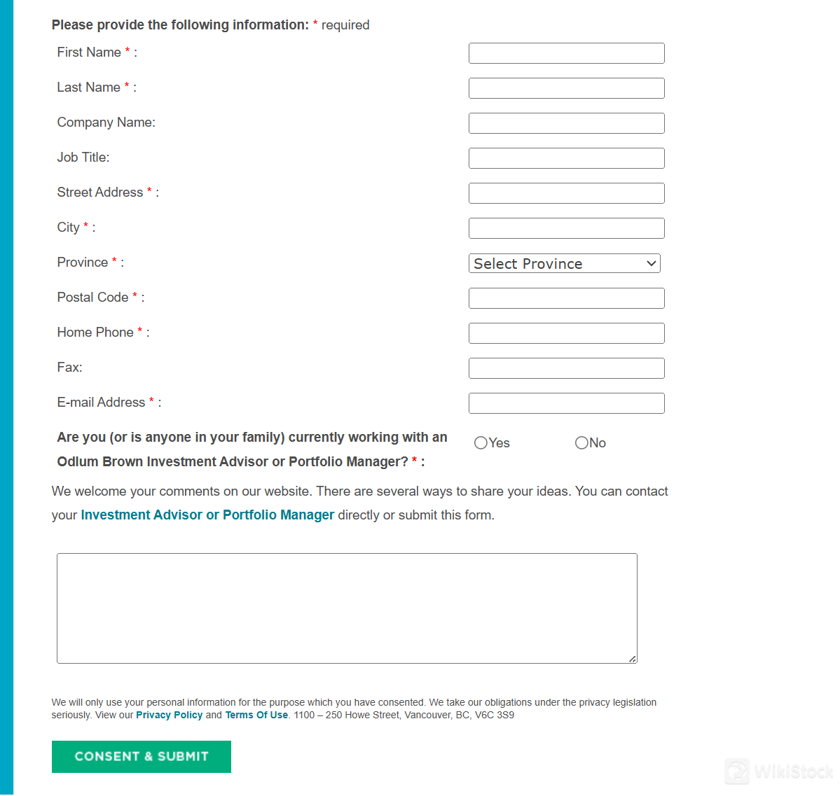Image resolution: width=840 pixels, height=796 pixels.
Task: Click inside the comments text area
Action: 347,608
